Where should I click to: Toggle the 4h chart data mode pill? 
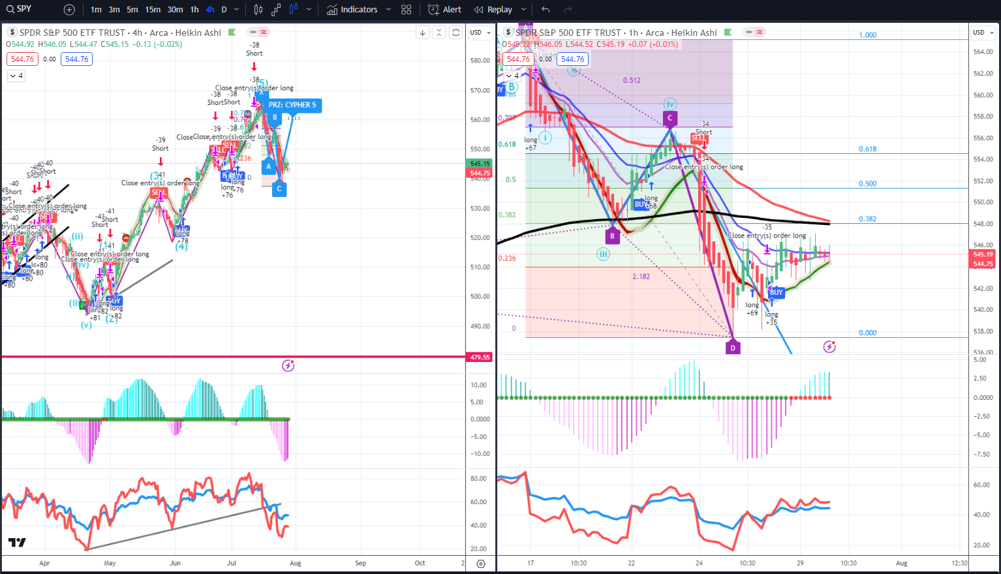coord(259,32)
